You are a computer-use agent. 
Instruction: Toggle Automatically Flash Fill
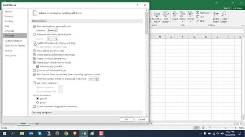(38, 67)
